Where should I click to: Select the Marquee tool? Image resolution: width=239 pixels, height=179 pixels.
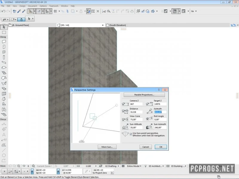(x=4, y=32)
